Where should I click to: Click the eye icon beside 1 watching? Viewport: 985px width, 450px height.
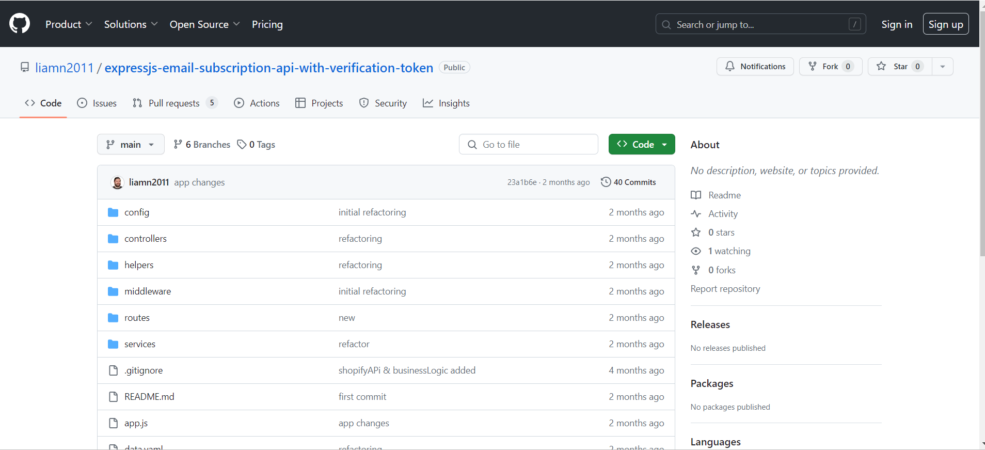(x=696, y=251)
